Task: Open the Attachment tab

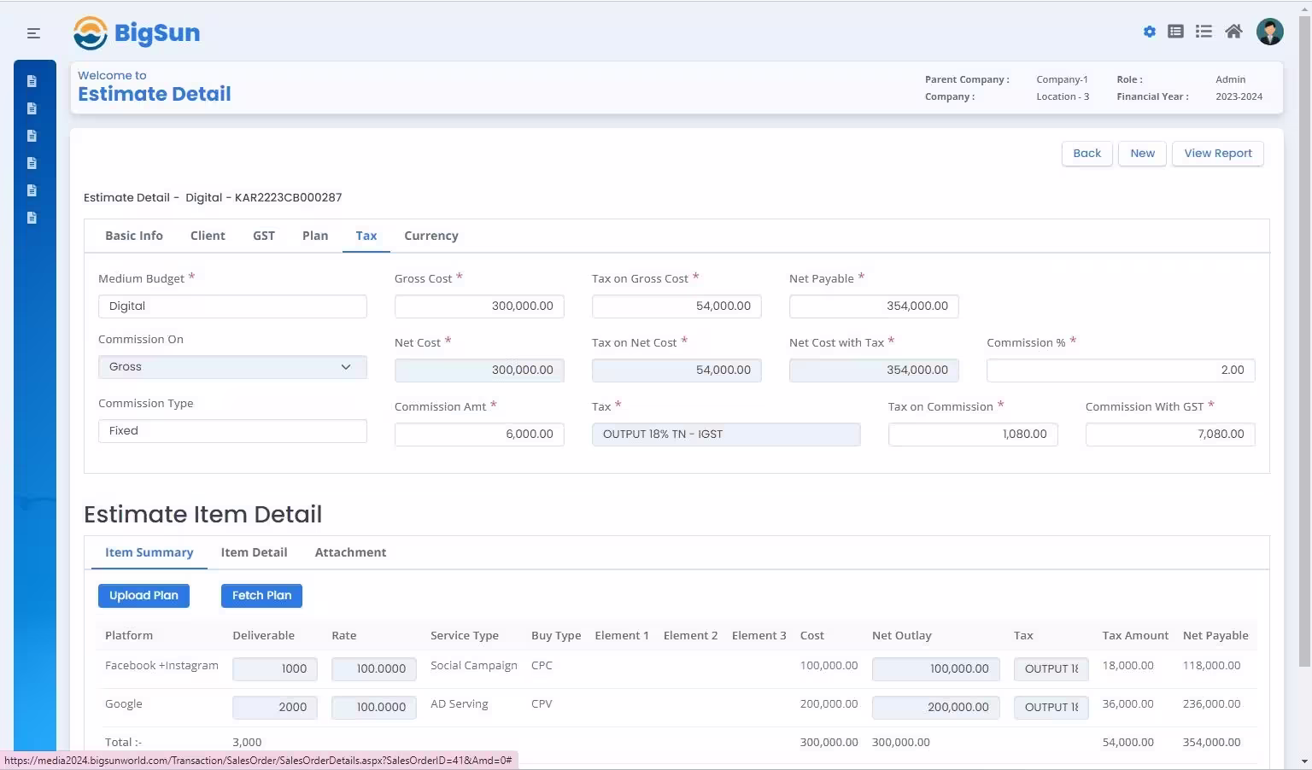Action: 351,552
